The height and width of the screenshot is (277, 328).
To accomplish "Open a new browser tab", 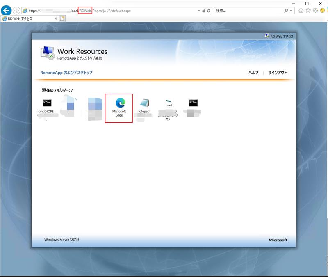I will (62, 18).
